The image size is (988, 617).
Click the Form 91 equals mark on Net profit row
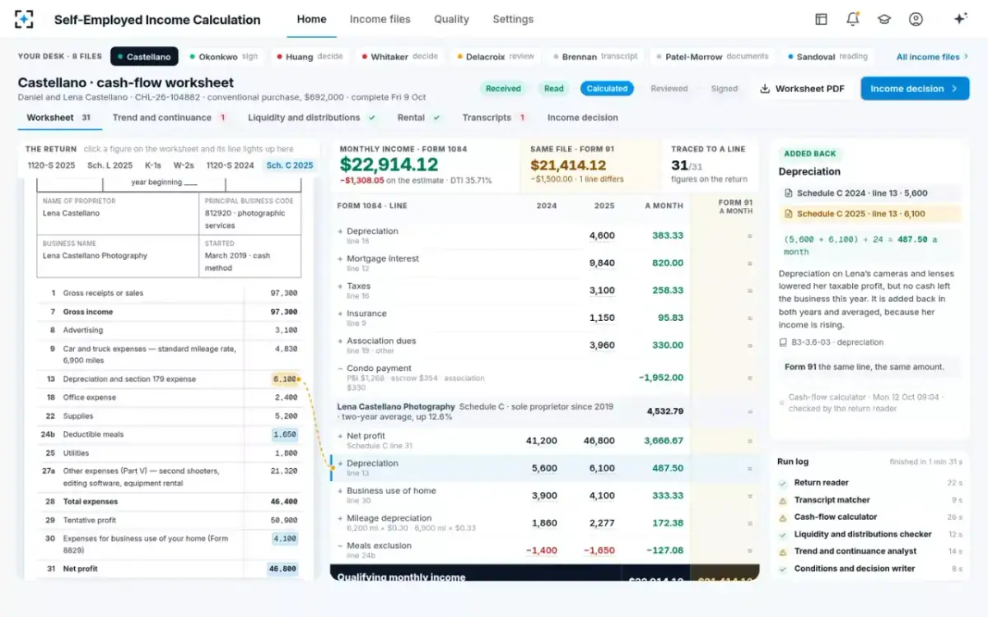[x=749, y=441]
